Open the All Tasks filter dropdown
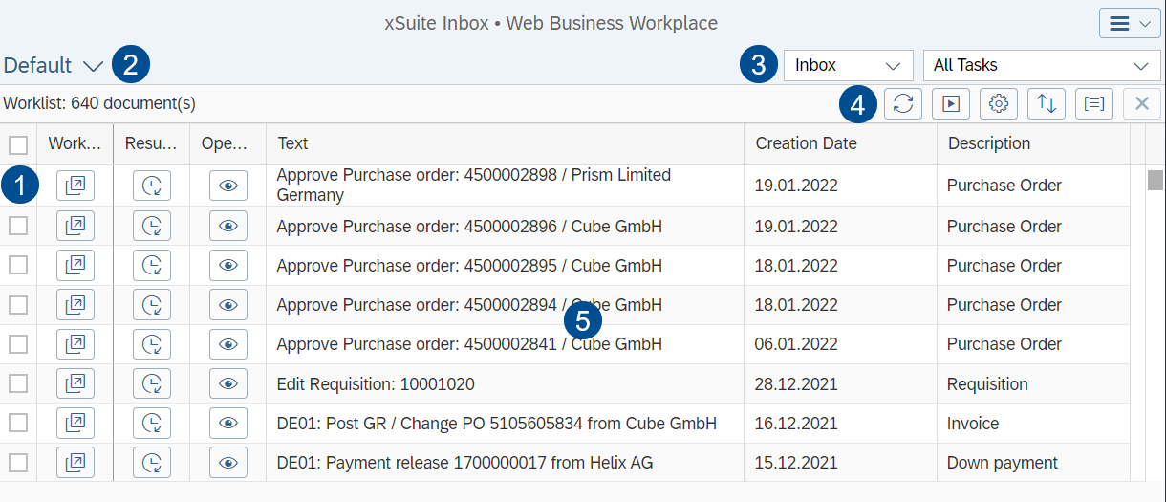The width and height of the screenshot is (1166, 502). pyautogui.click(x=1041, y=66)
